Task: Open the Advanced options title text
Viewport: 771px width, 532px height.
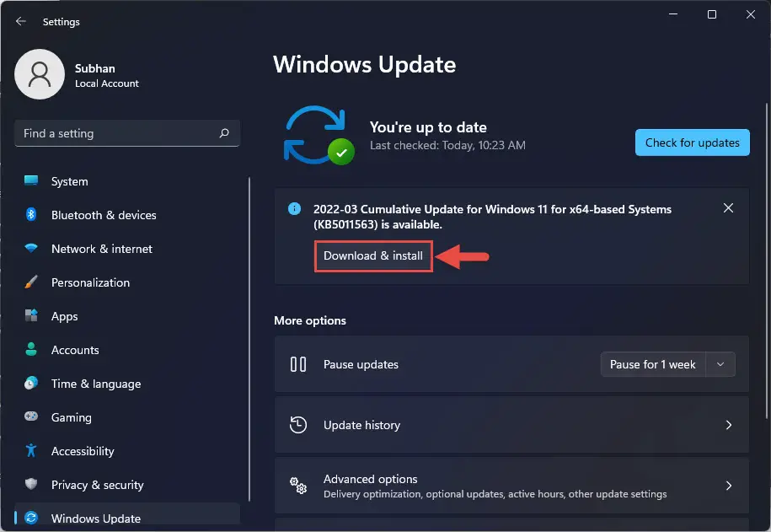Action: pyautogui.click(x=370, y=479)
